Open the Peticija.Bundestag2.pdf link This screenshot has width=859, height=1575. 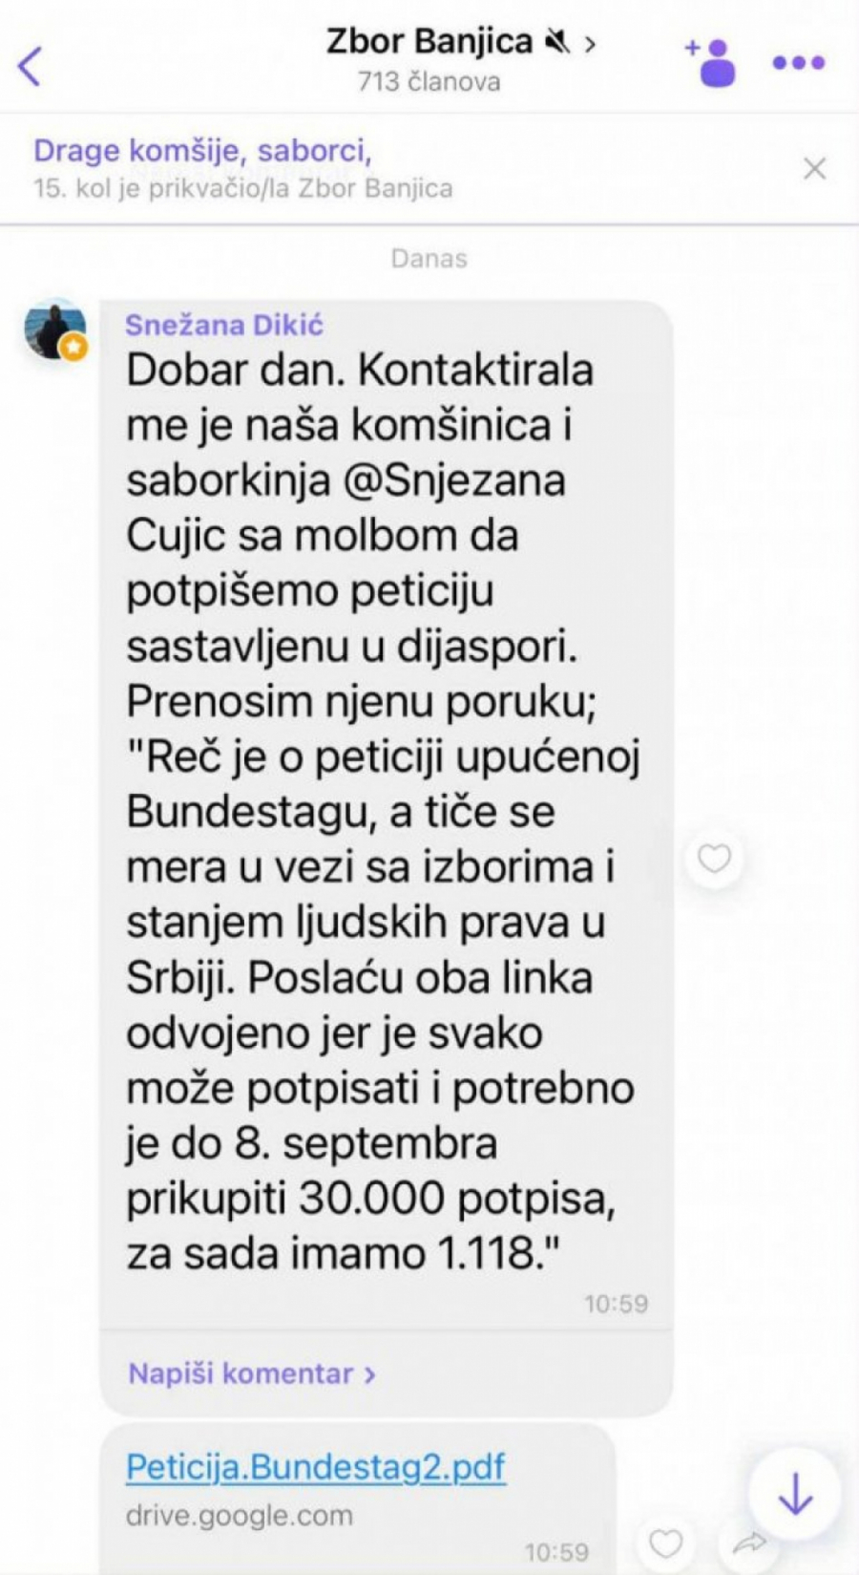pyautogui.click(x=316, y=1466)
